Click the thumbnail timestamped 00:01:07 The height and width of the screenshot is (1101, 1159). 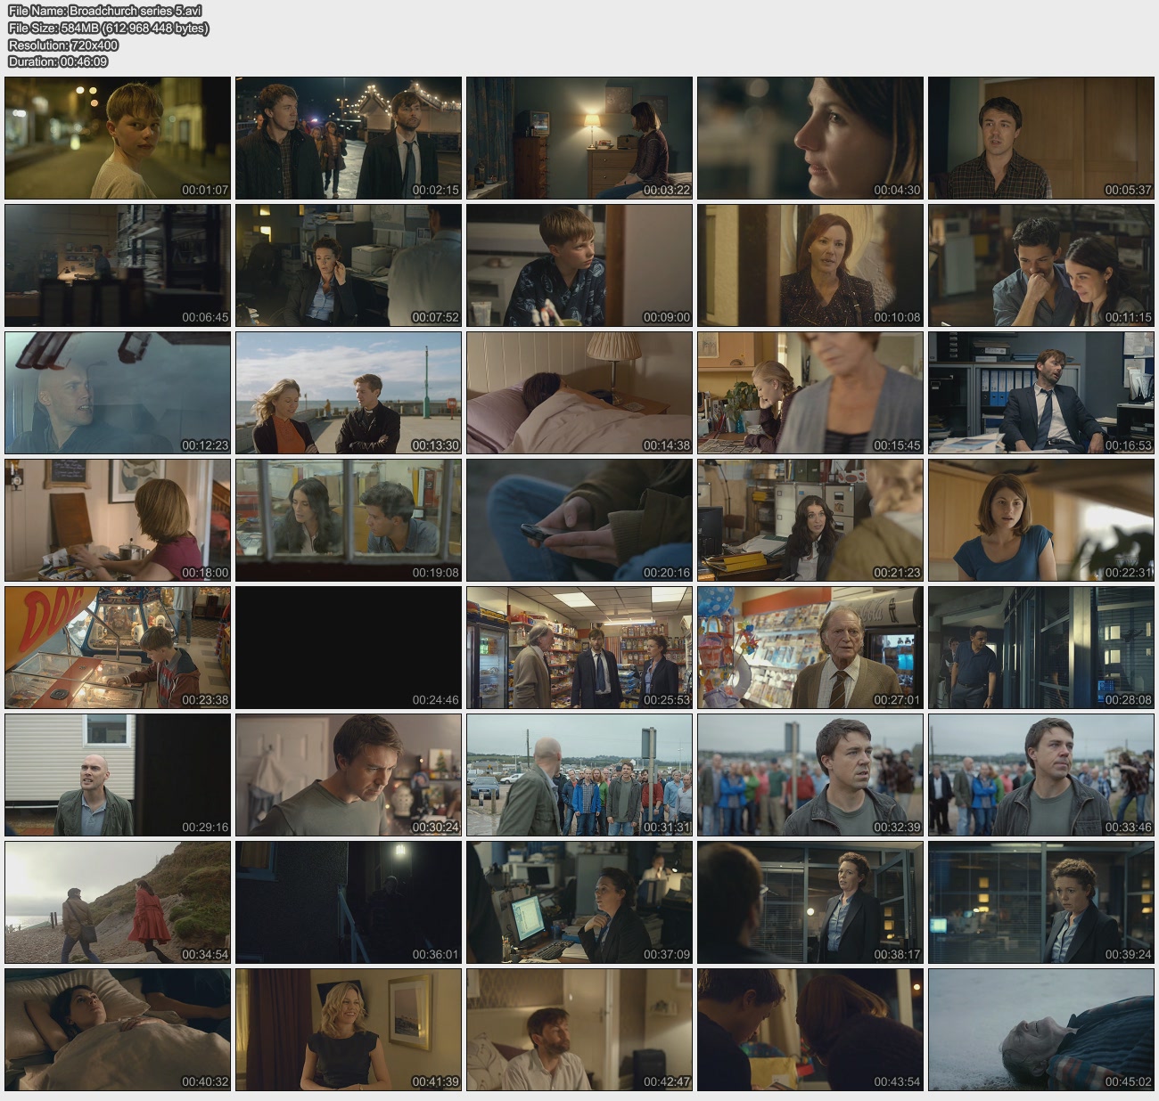click(118, 138)
